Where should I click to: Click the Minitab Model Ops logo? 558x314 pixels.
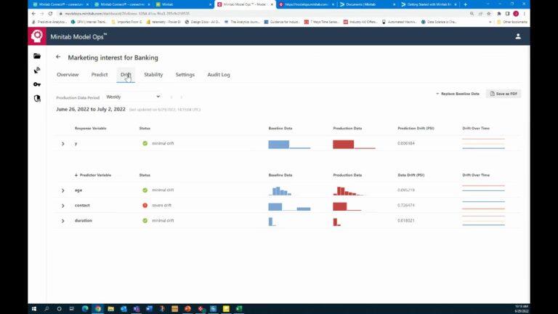(x=37, y=36)
